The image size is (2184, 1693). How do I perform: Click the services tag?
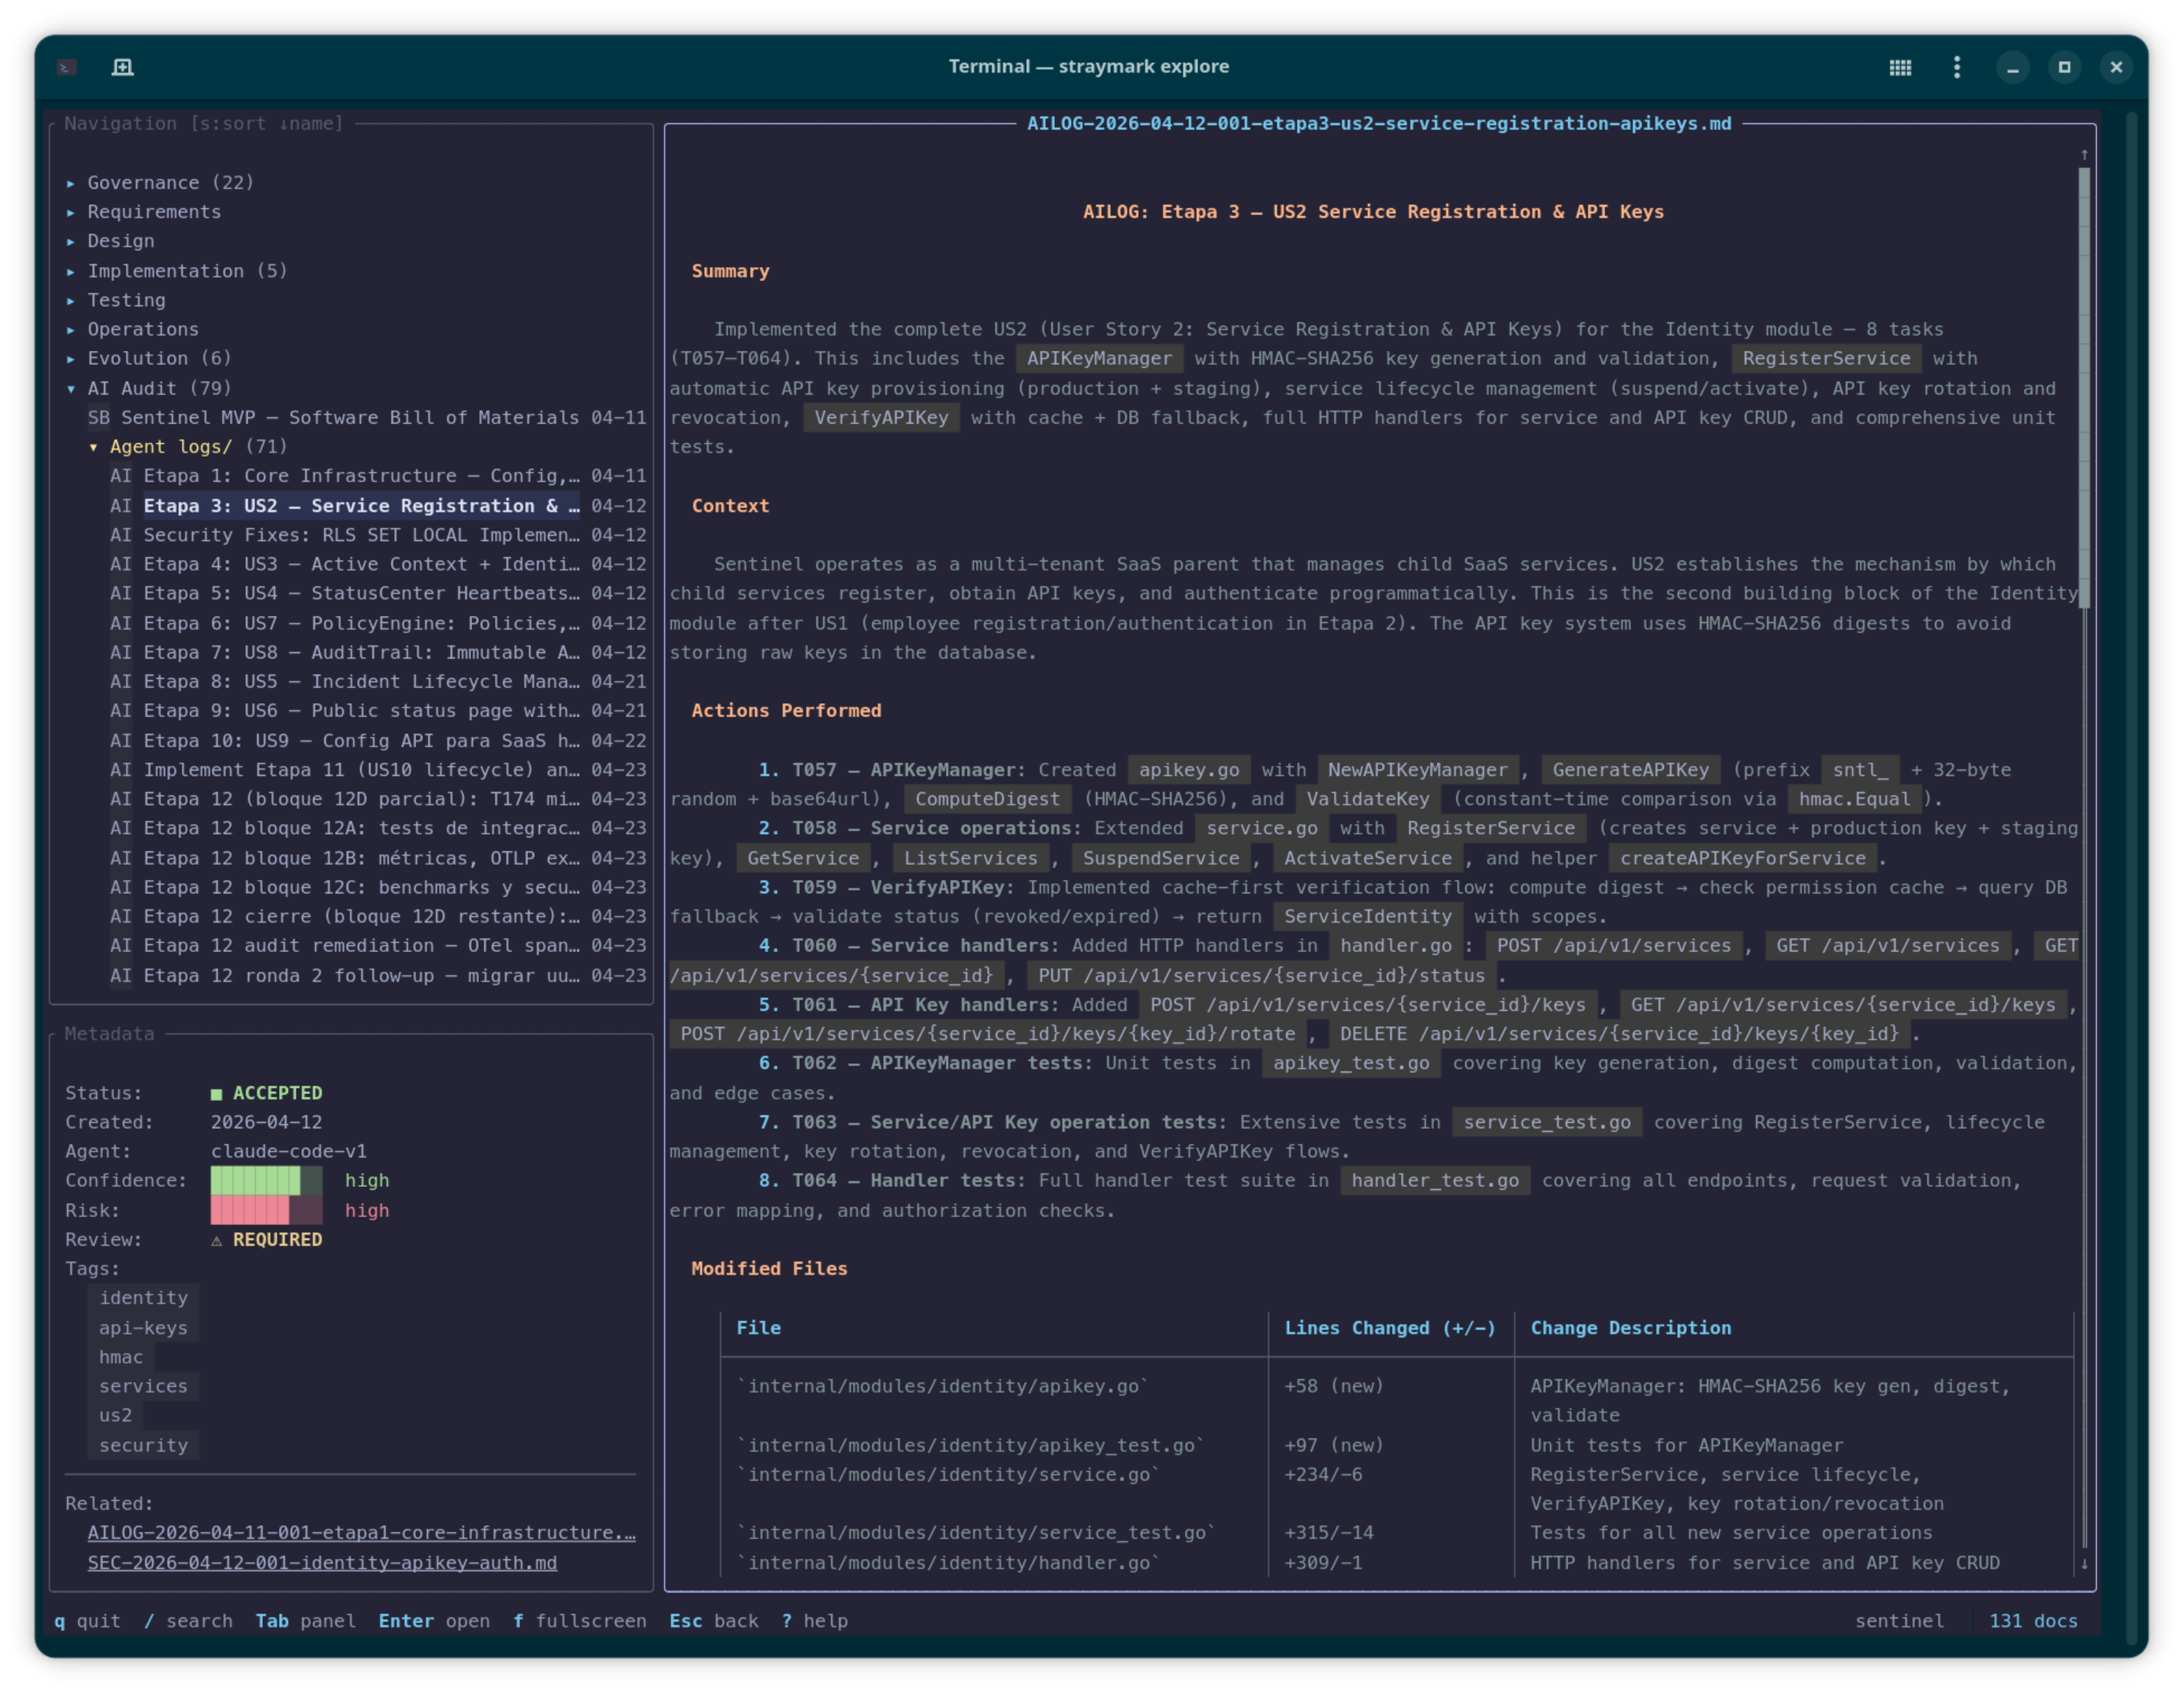tap(143, 1385)
